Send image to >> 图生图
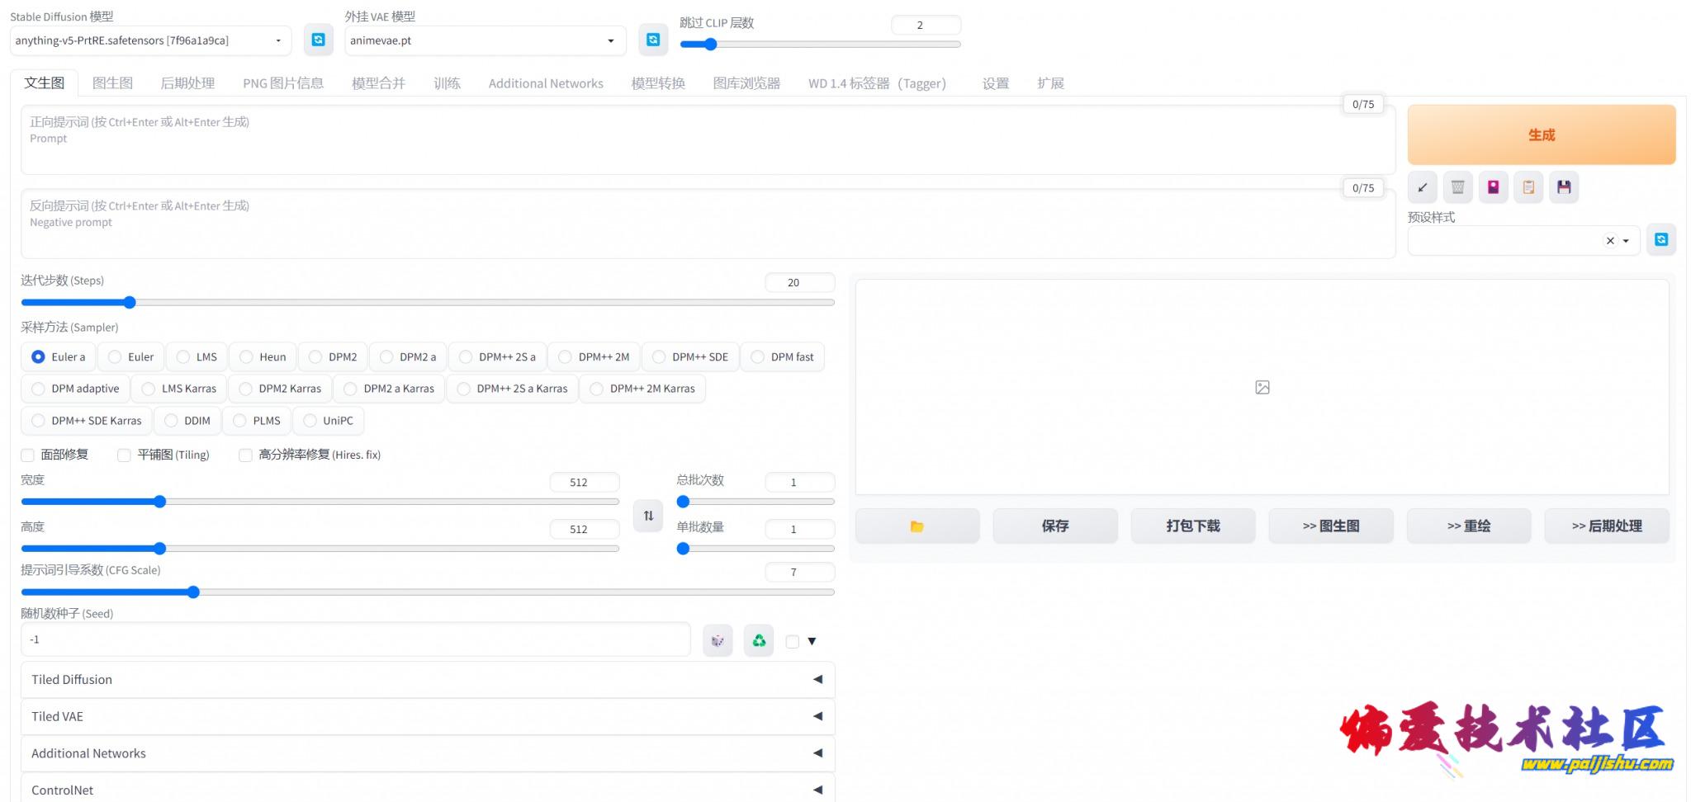 [x=1331, y=526]
